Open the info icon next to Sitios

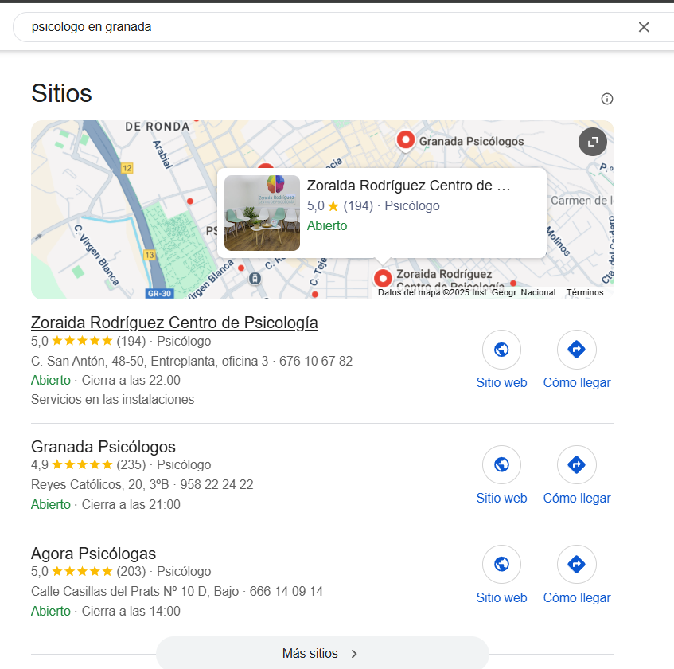[606, 99]
